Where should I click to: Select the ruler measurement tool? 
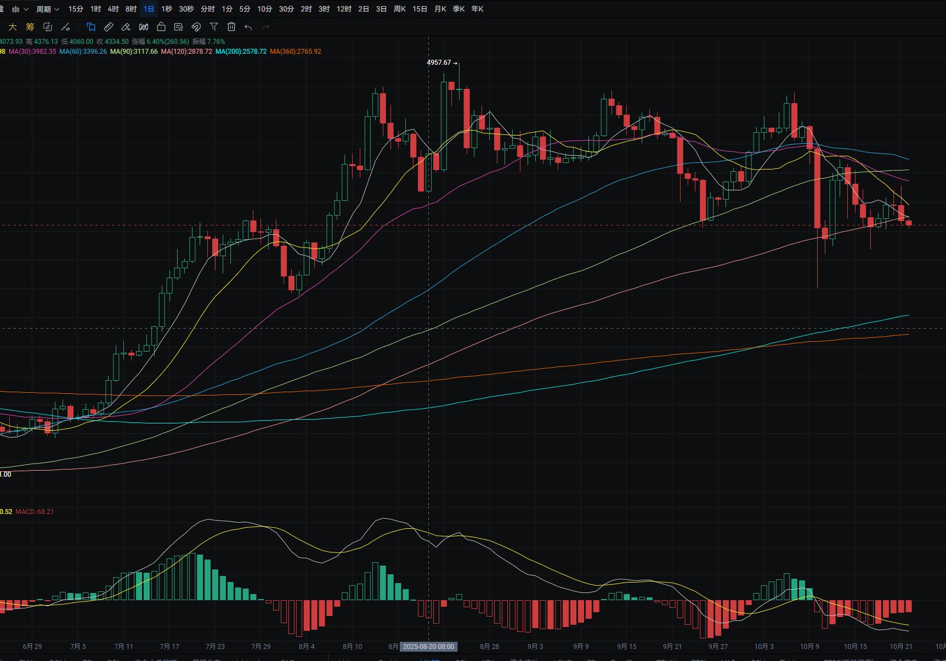pyautogui.click(x=109, y=27)
